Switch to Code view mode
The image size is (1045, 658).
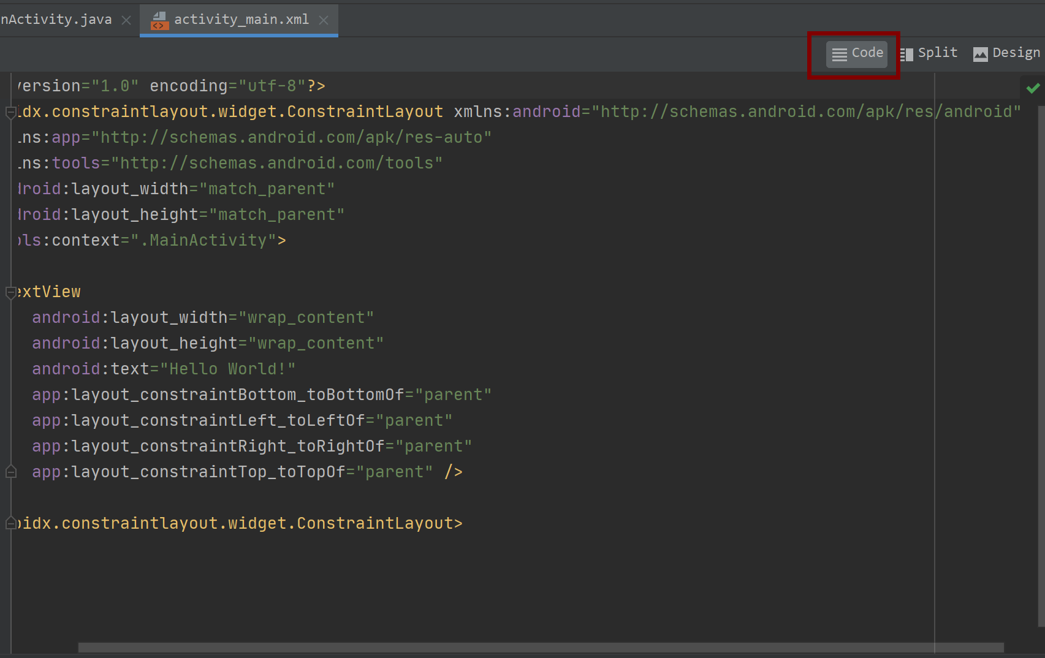857,54
